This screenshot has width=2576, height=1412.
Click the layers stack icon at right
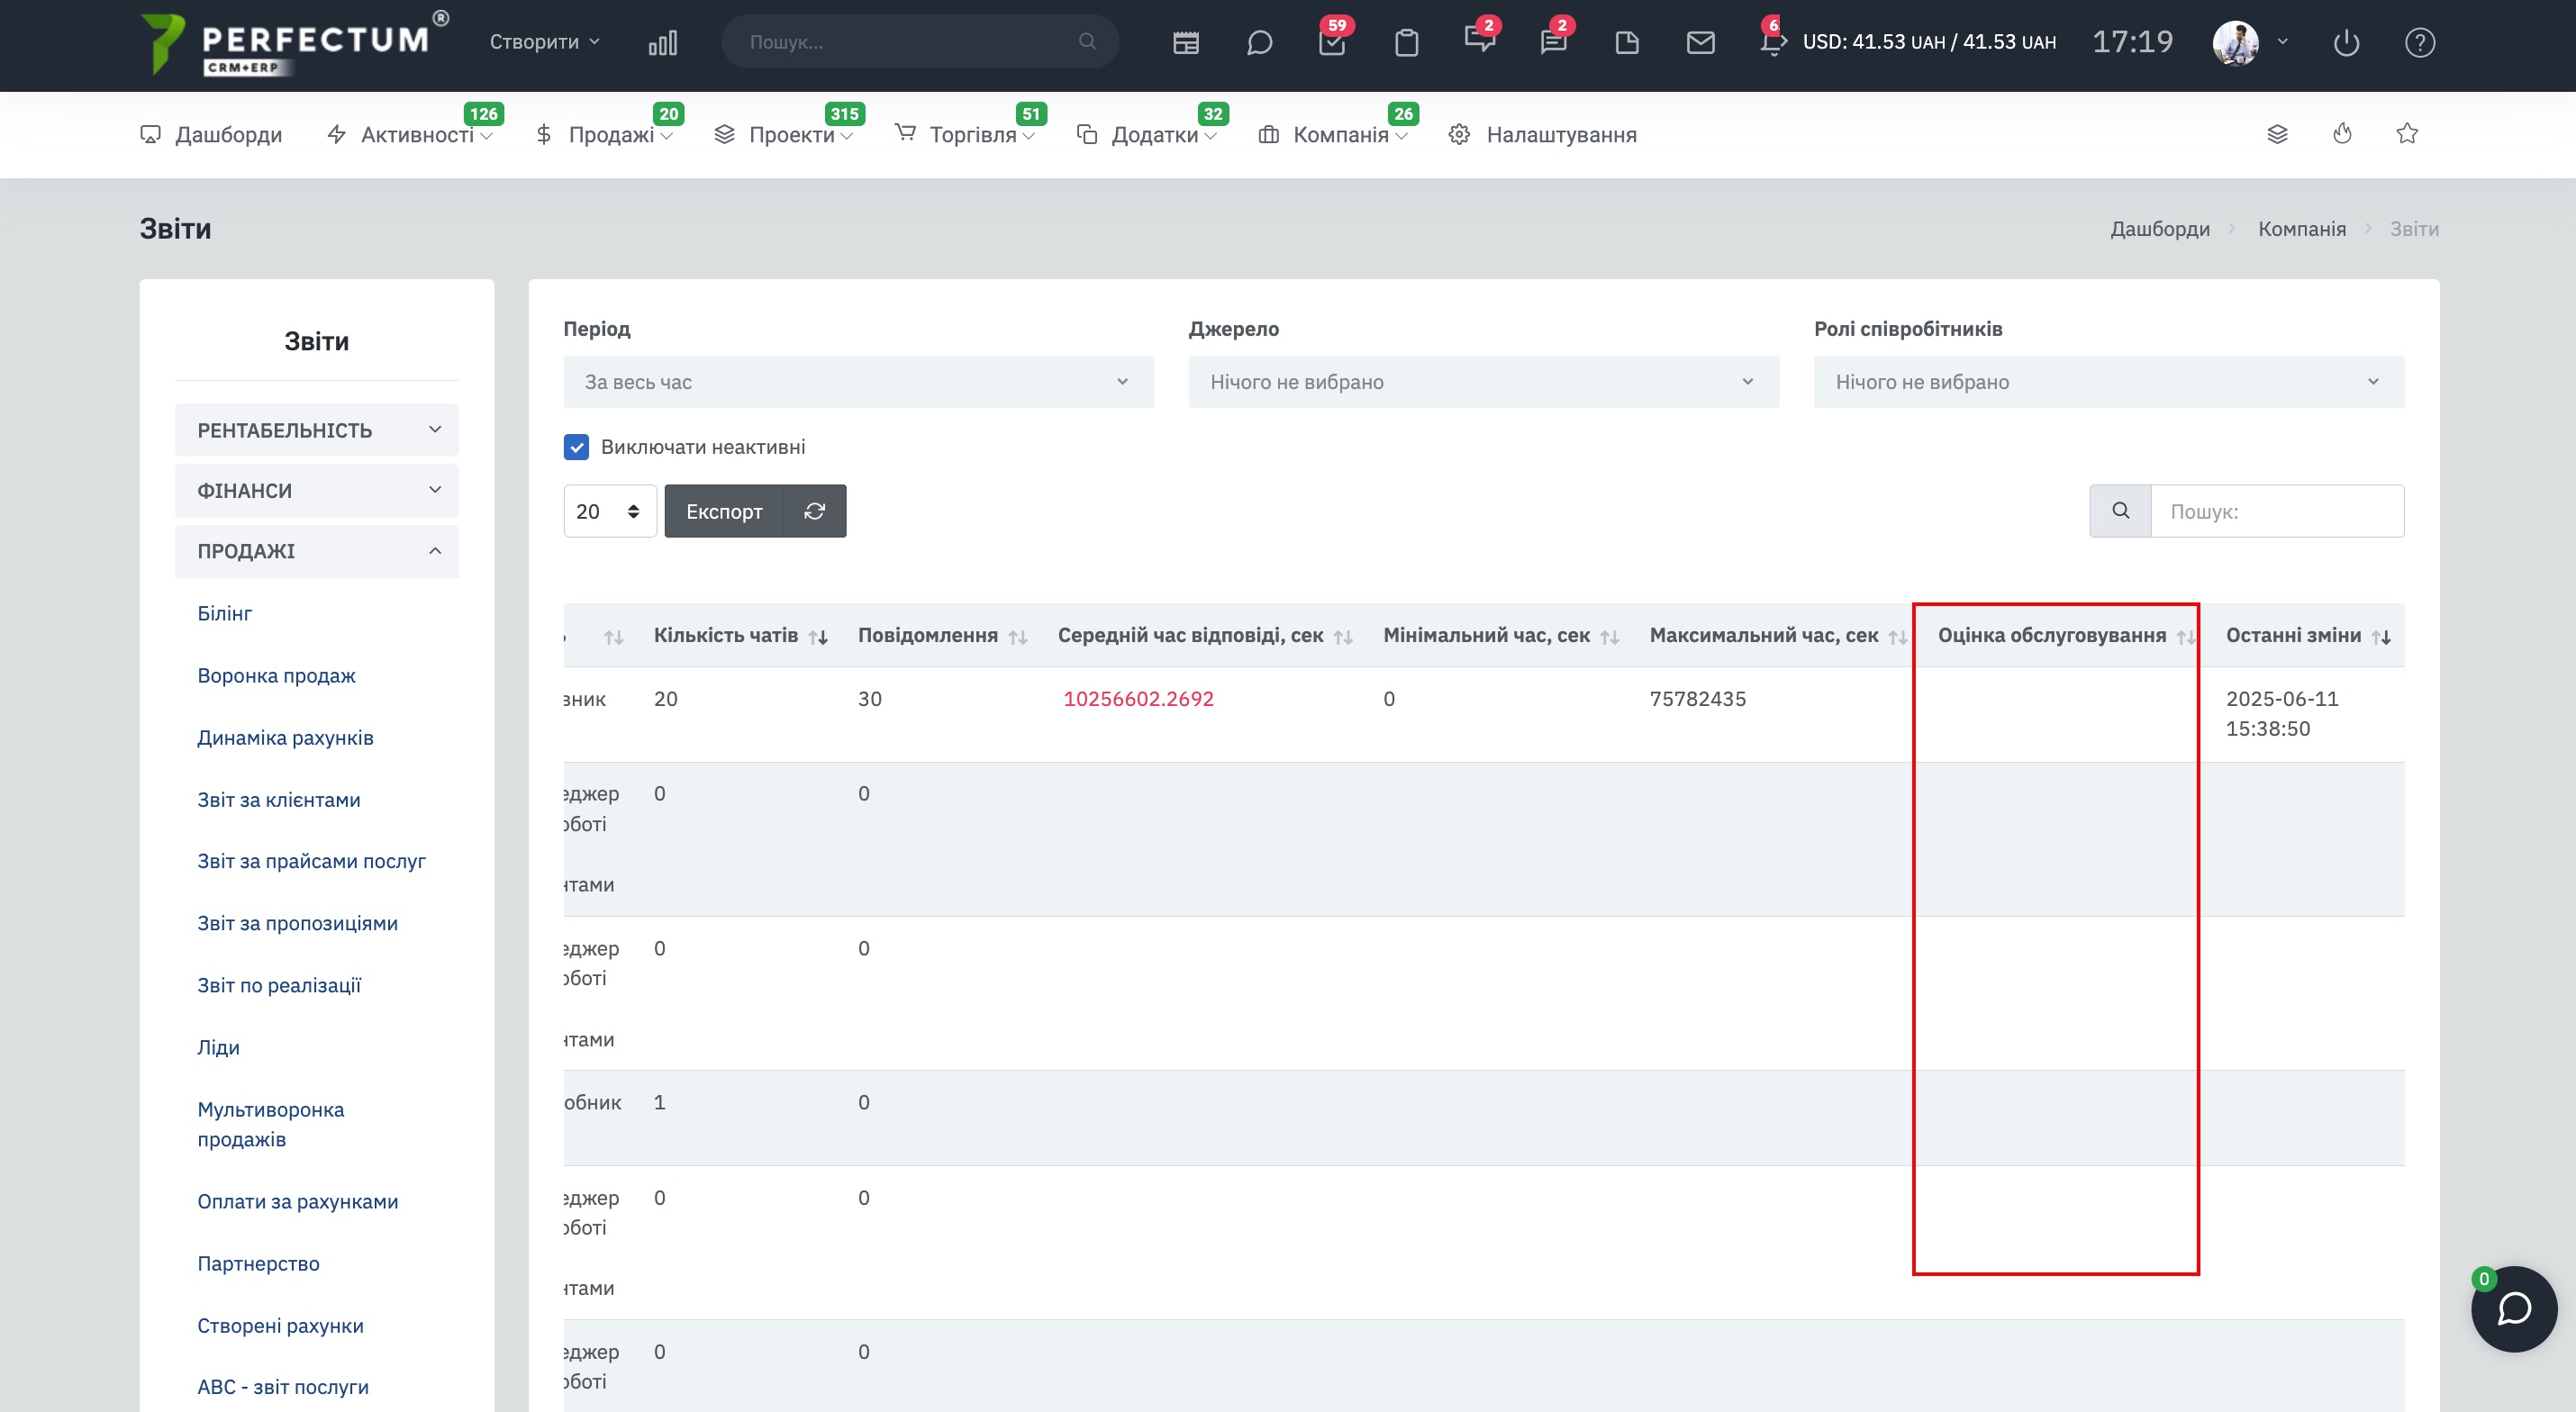click(2277, 134)
